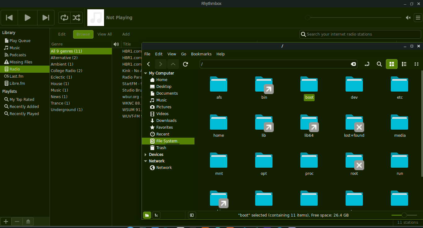
Task: Select Music in Rhythmbox library sidebar
Action: click(x=15, y=48)
